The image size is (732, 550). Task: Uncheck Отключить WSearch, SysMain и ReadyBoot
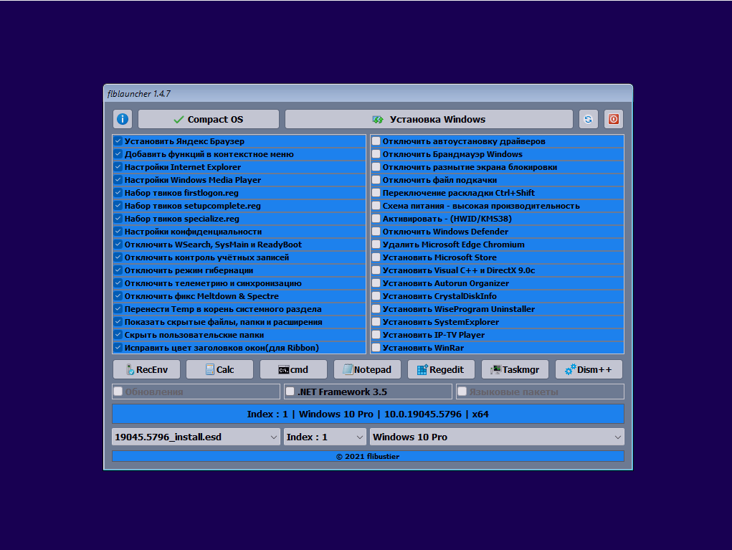(x=118, y=245)
